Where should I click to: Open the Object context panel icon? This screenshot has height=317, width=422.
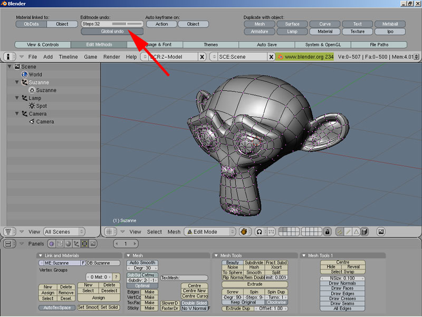[76, 244]
